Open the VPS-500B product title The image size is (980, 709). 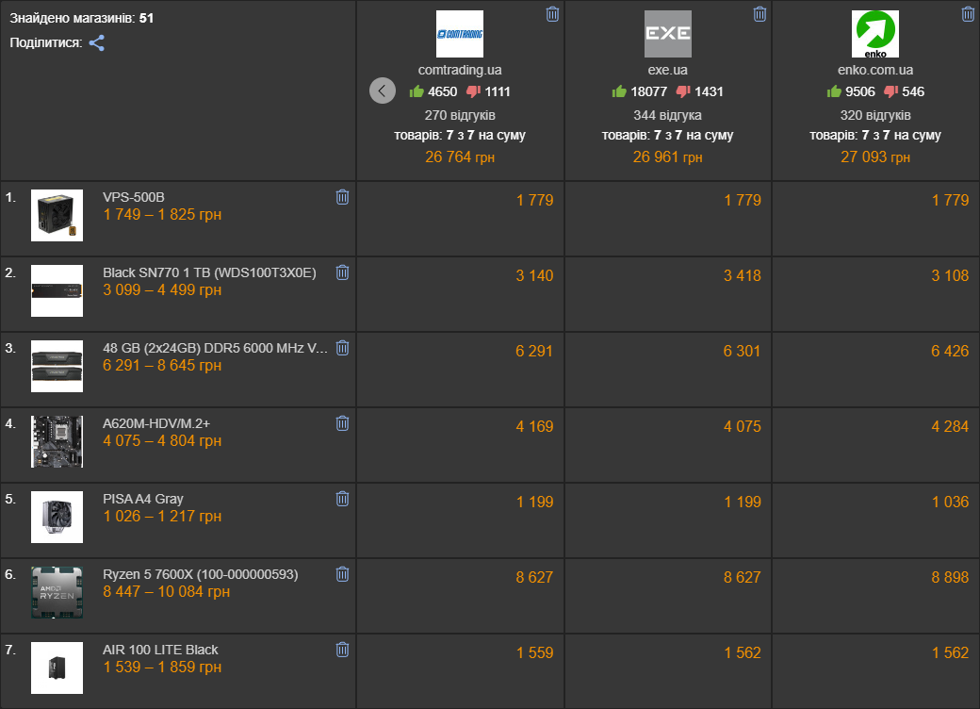[x=134, y=197]
